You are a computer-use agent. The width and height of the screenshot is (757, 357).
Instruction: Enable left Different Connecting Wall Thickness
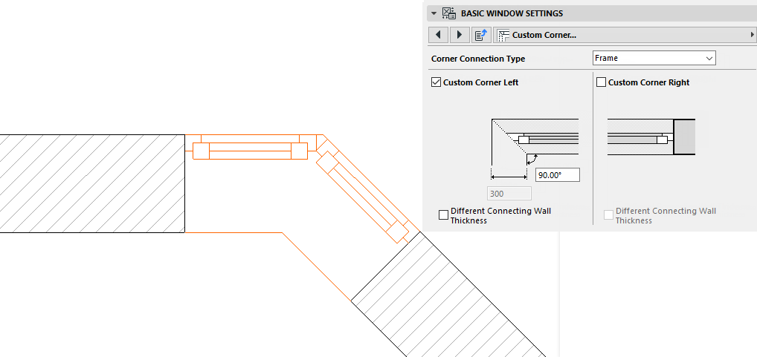coord(443,215)
